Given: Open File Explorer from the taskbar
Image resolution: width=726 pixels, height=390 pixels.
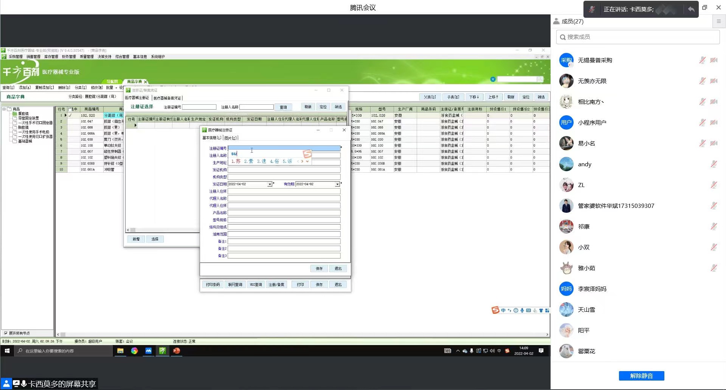Looking at the screenshot, I should 120,351.
